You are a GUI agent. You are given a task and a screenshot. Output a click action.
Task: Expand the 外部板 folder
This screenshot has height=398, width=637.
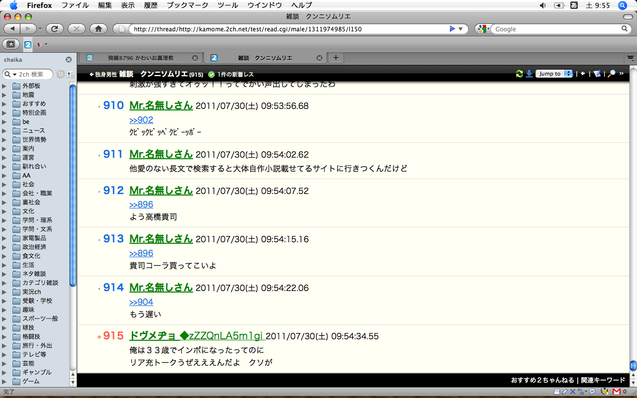4,86
